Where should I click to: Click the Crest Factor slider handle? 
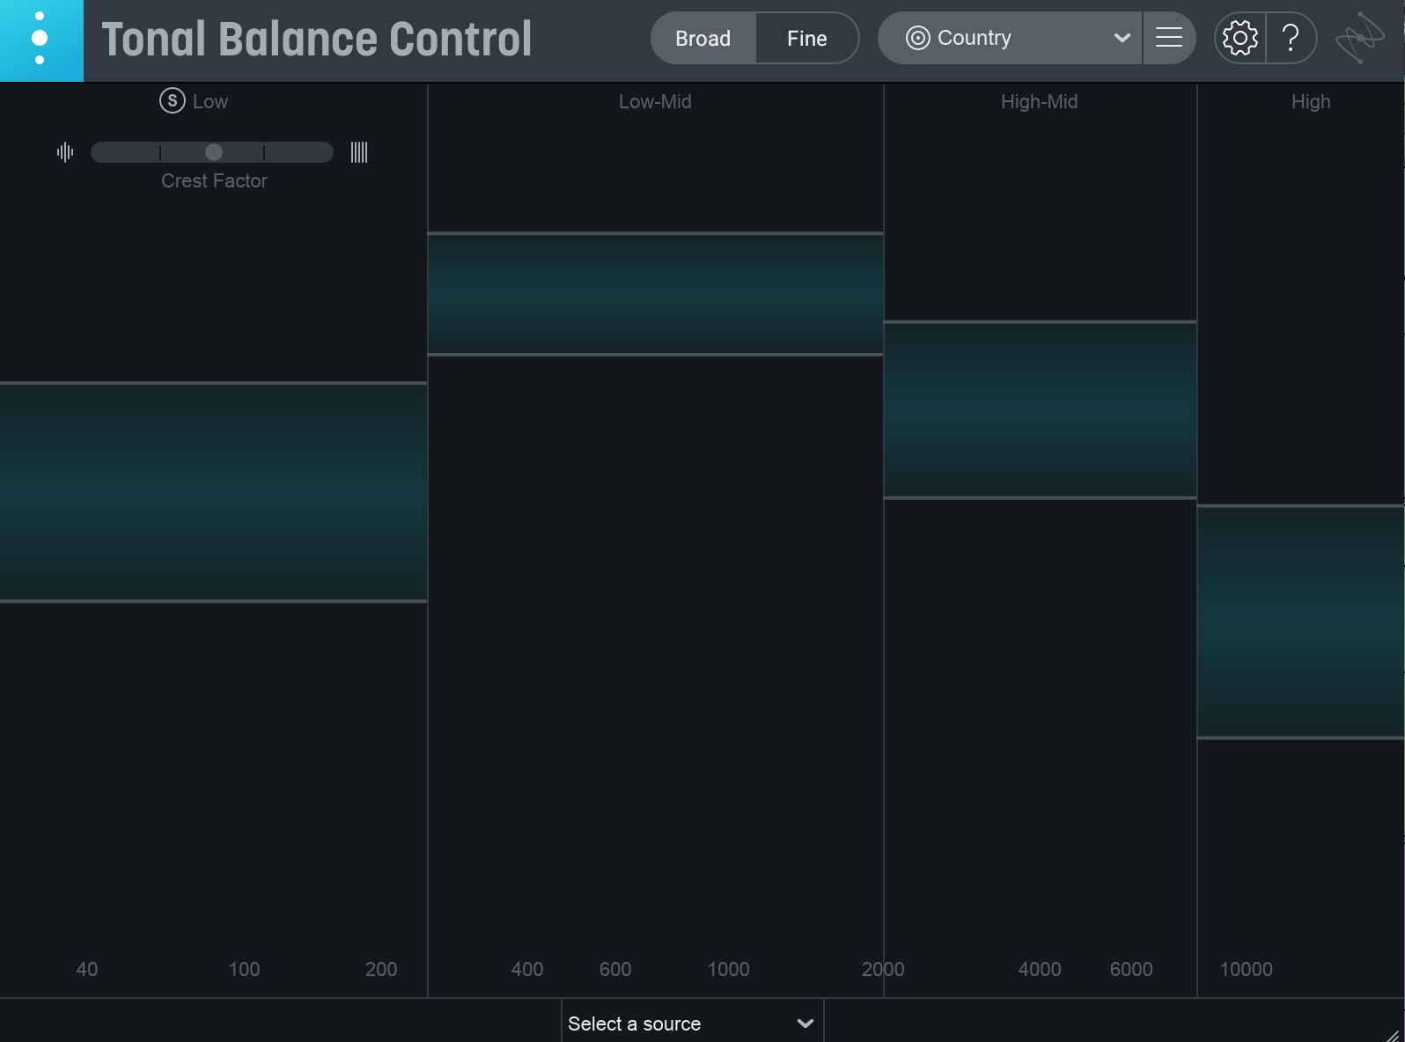[x=214, y=152]
